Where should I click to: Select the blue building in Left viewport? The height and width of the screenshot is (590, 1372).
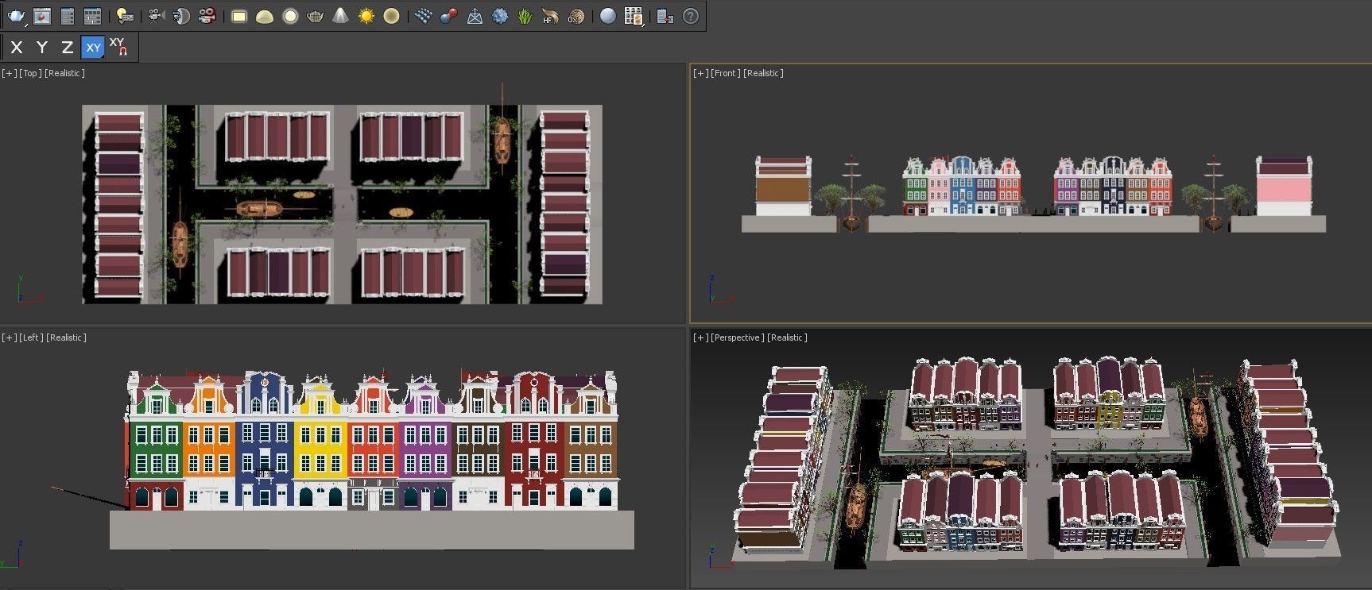(265, 441)
